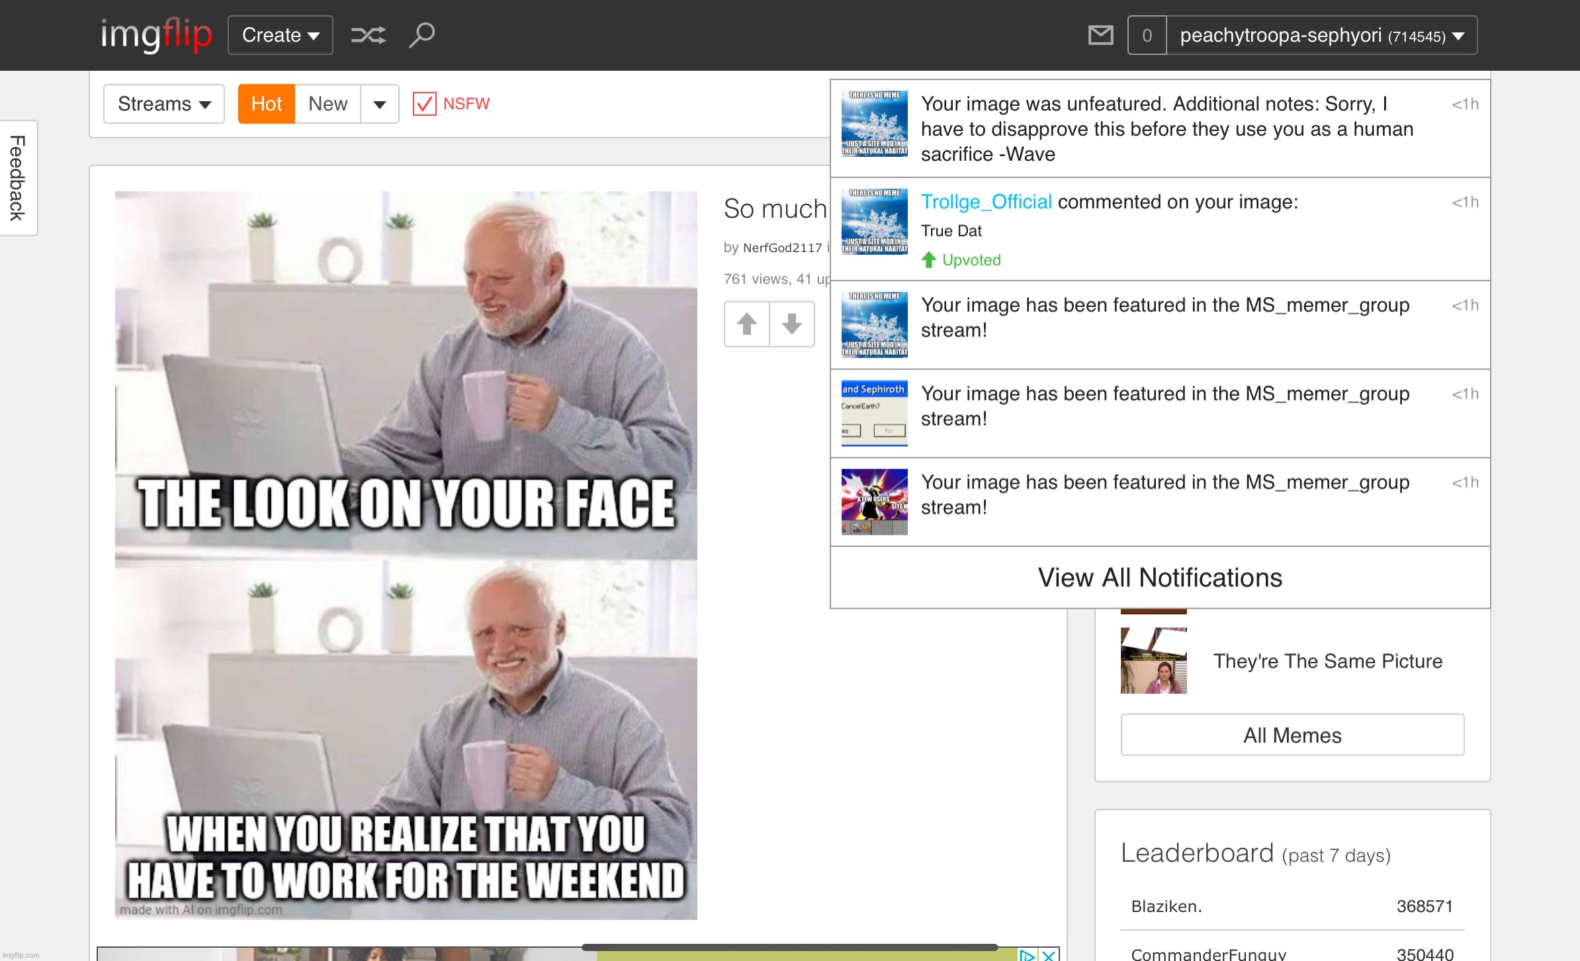
Task: Open the Streams dropdown
Action: [164, 104]
